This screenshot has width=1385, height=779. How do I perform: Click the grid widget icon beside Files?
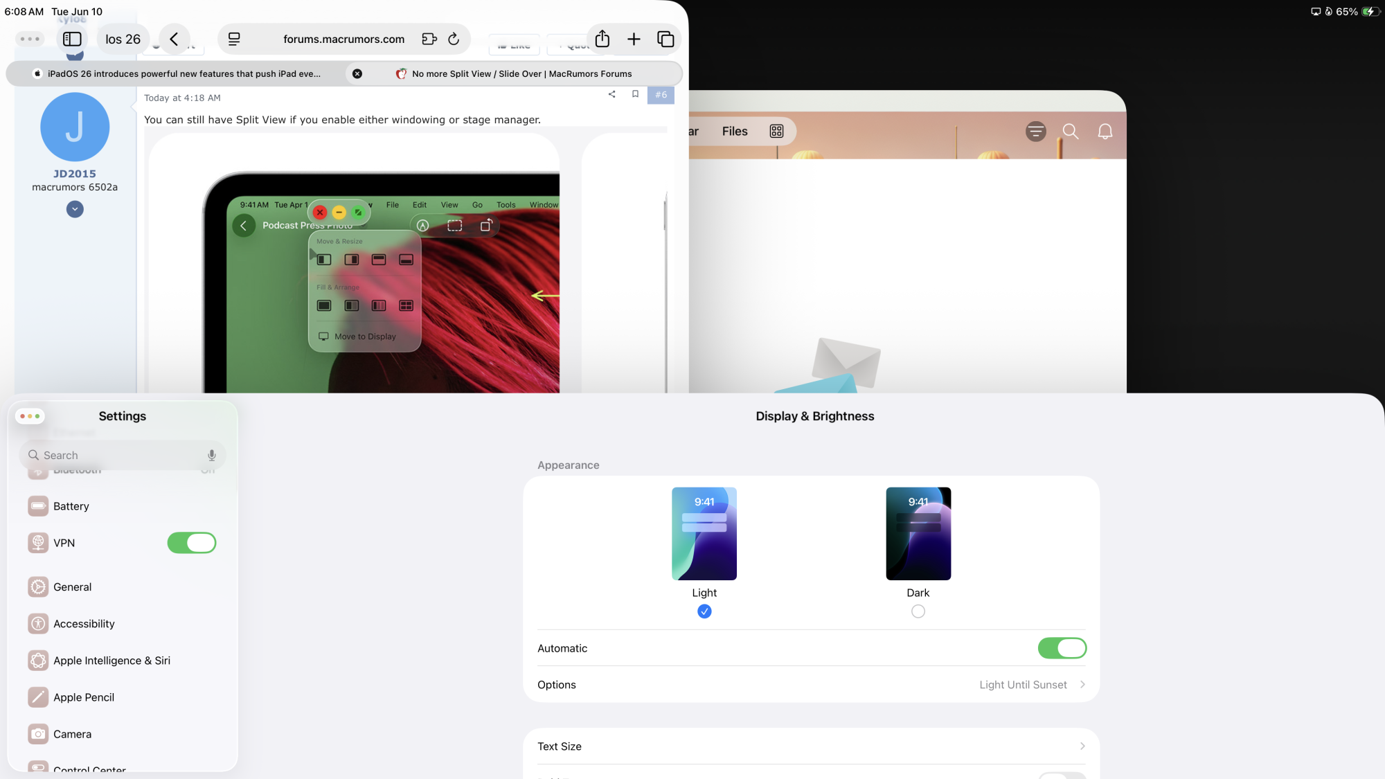point(776,132)
